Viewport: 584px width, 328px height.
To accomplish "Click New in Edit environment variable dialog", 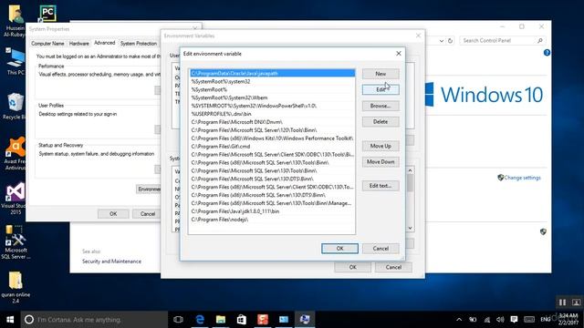I will pyautogui.click(x=381, y=74).
